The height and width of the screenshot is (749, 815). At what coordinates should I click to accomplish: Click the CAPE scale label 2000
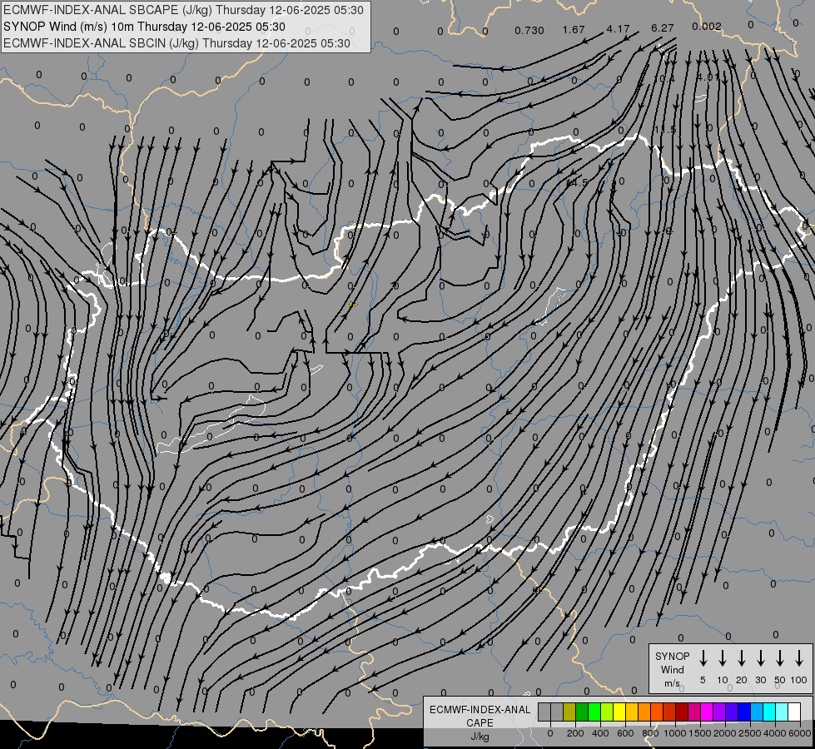[725, 733]
